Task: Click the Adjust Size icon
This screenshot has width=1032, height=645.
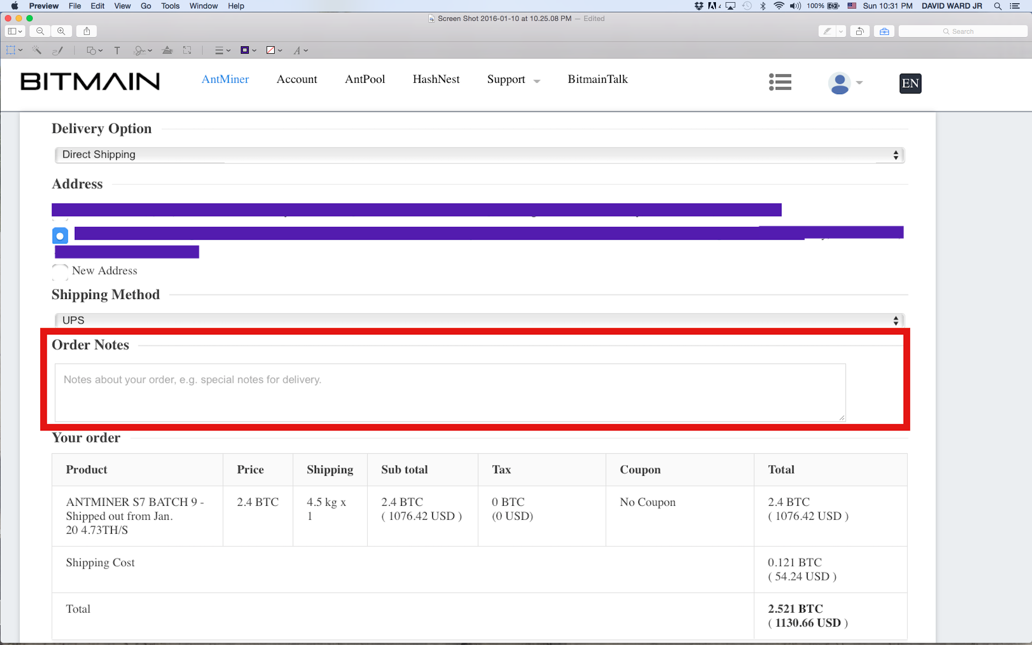Action: (187, 51)
